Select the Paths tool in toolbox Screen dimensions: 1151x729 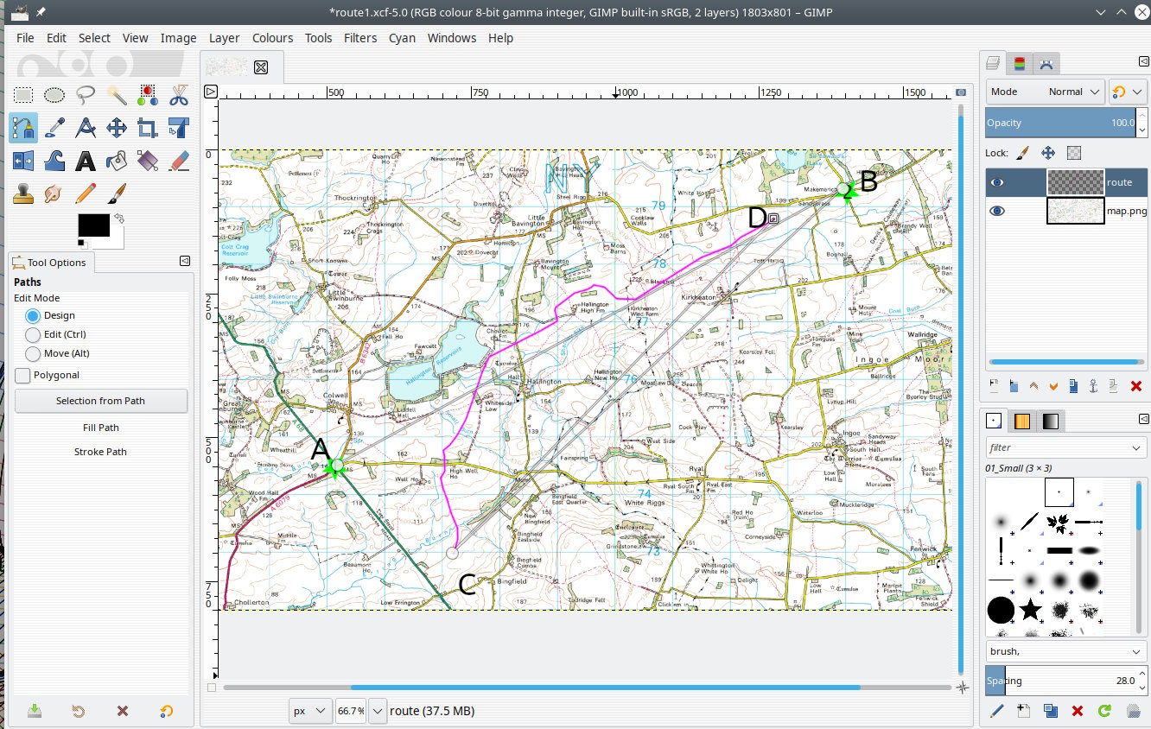click(x=23, y=128)
